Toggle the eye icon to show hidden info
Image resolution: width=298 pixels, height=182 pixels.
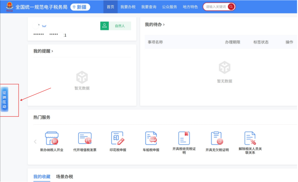coord(44,26)
